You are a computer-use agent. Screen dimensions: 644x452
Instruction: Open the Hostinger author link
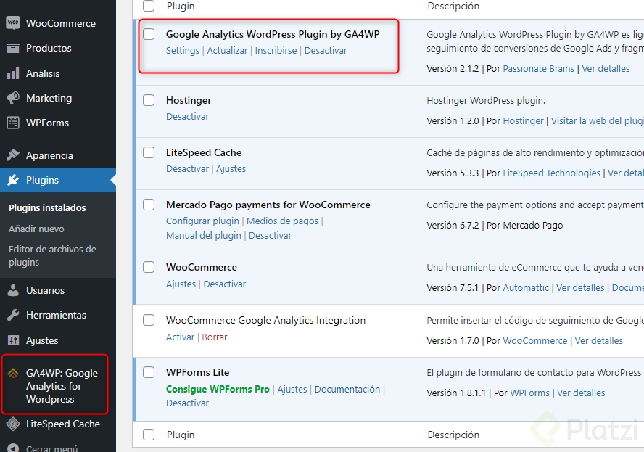pos(523,121)
